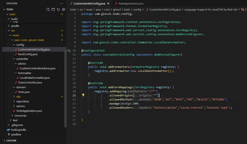Collapse the controller folder
Viewport: 247px width, 144px height.
tap(22, 59)
